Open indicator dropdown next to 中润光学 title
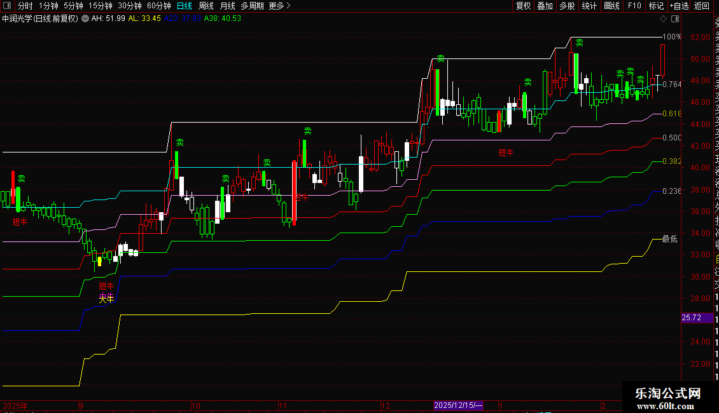 (x=85, y=19)
